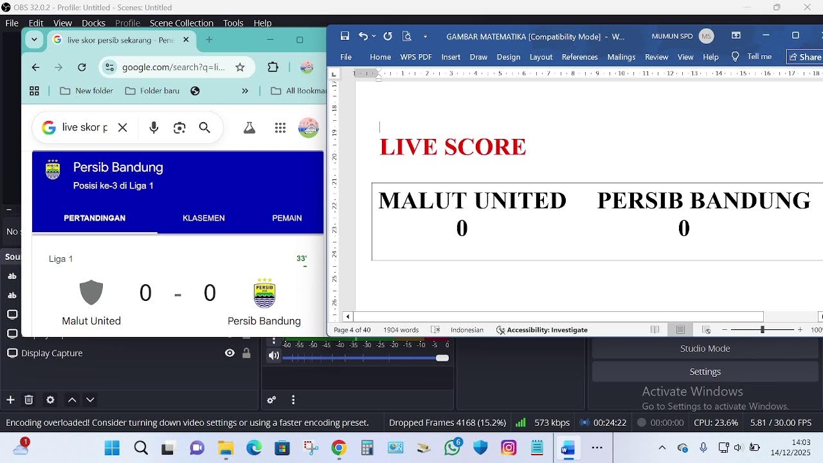Image resolution: width=823 pixels, height=463 pixels.
Task: Close the live skor persib Chrome tab
Action: [x=186, y=40]
